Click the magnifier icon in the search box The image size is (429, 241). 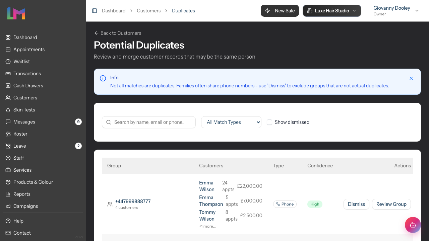[x=109, y=122]
